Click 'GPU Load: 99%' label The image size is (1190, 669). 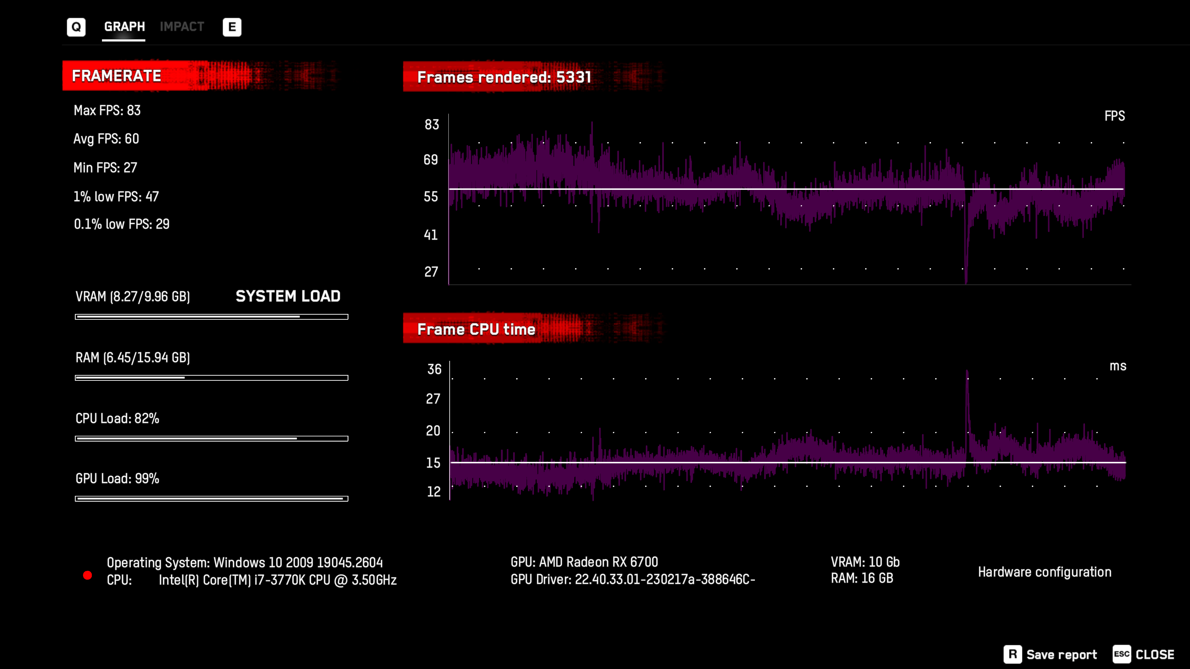[x=117, y=479]
